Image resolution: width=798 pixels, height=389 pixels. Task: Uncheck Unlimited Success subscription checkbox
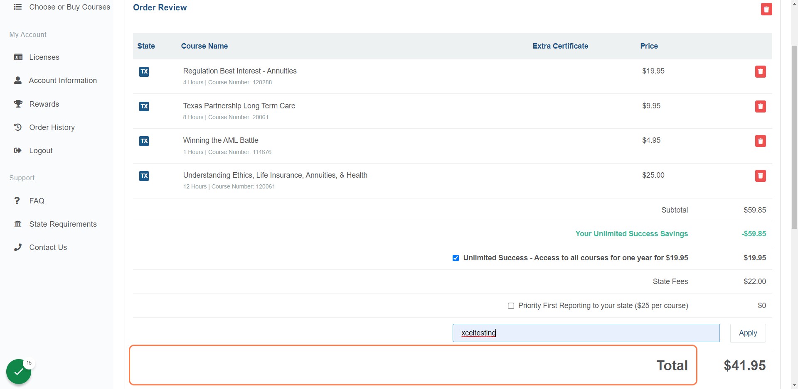point(456,258)
